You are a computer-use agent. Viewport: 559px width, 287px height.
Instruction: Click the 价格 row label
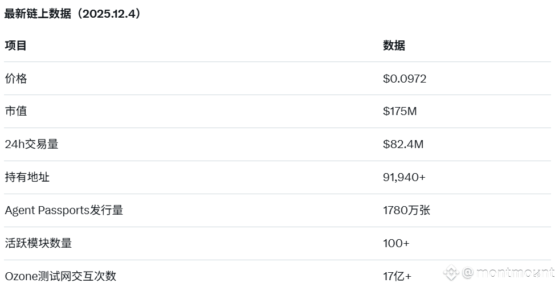(16, 79)
